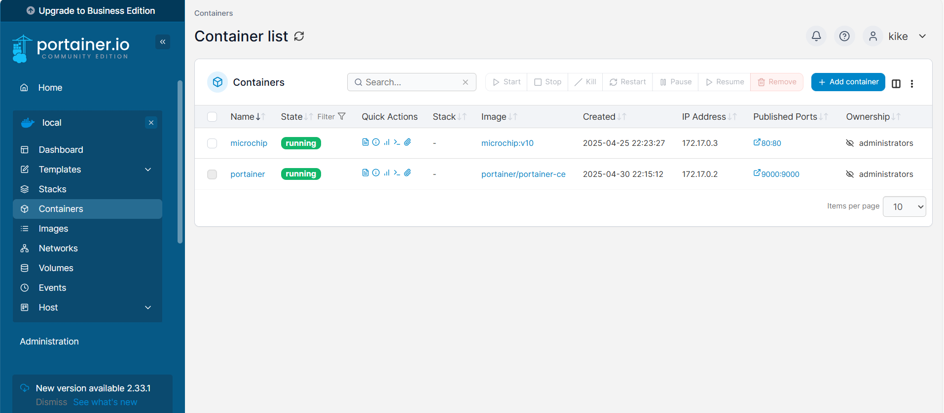Select Containers in sidebar
The image size is (944, 413).
coord(87,209)
